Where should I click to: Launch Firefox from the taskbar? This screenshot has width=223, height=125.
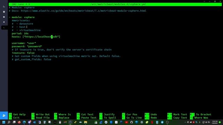point(19,122)
